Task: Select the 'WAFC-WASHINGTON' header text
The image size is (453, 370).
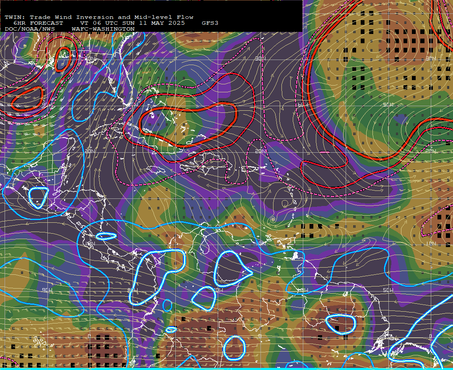Action: [103, 29]
